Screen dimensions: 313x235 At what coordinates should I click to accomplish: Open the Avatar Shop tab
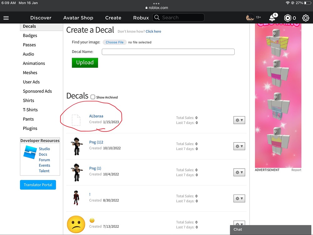tap(78, 18)
